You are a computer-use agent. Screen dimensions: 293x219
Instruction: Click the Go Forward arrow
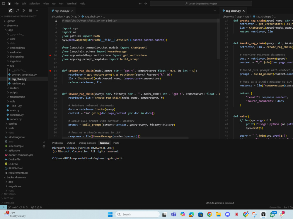(145, 4)
